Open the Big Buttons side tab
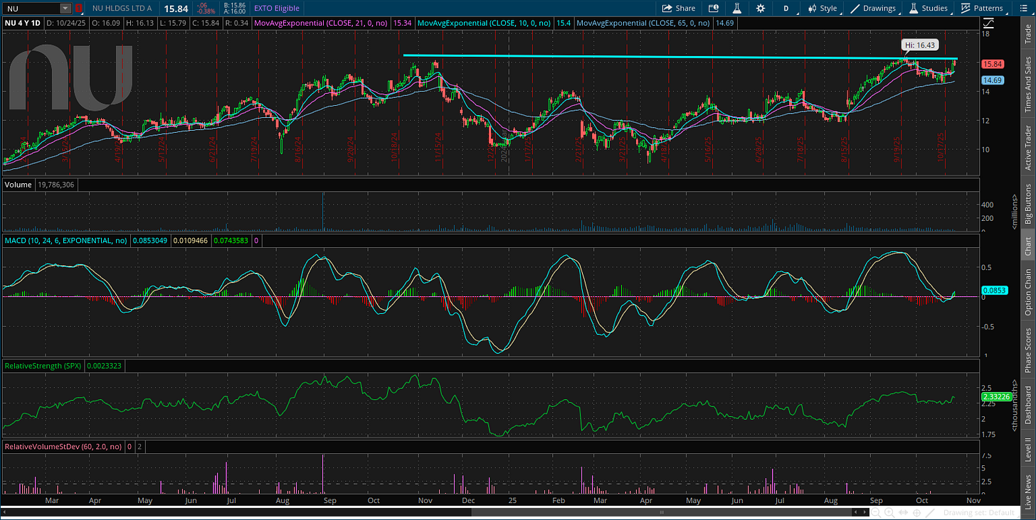Screen dimensions: 1036x520 pyautogui.click(x=1027, y=204)
